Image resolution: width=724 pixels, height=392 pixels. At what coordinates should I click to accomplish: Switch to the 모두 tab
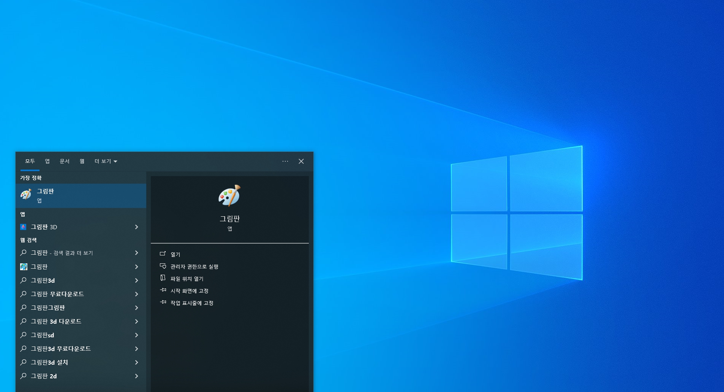tap(30, 161)
